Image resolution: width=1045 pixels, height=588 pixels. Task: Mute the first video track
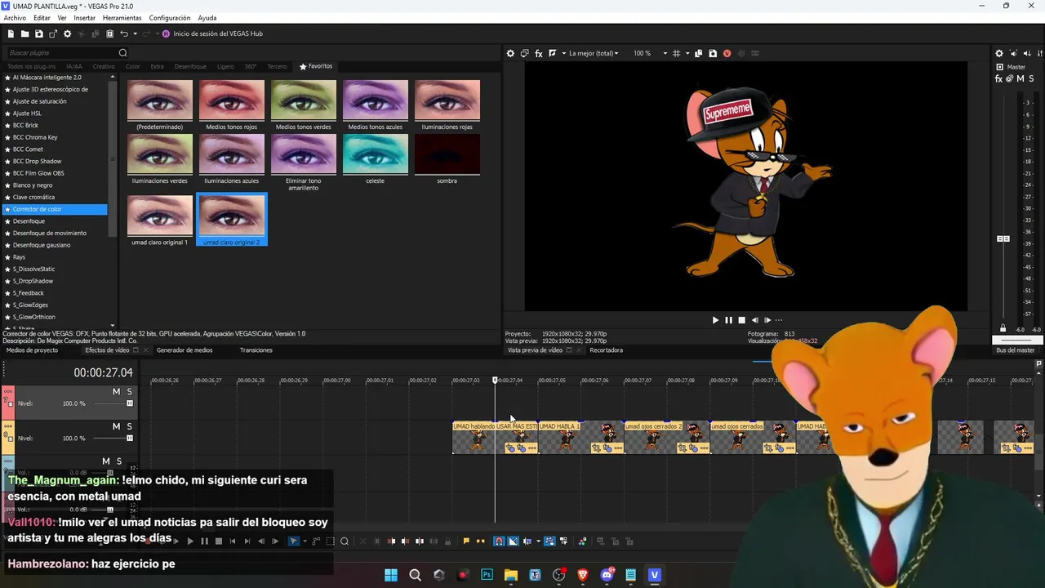coord(116,392)
